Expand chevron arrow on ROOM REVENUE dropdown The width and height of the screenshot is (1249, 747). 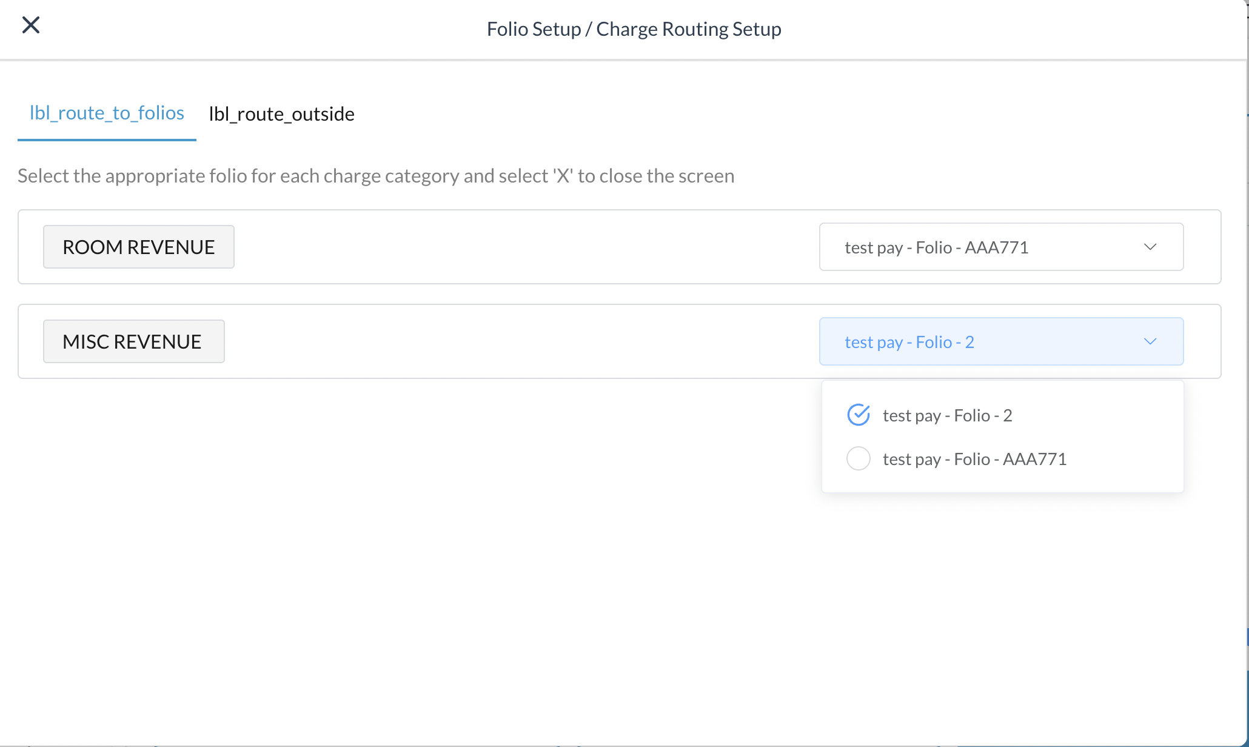[x=1150, y=247]
